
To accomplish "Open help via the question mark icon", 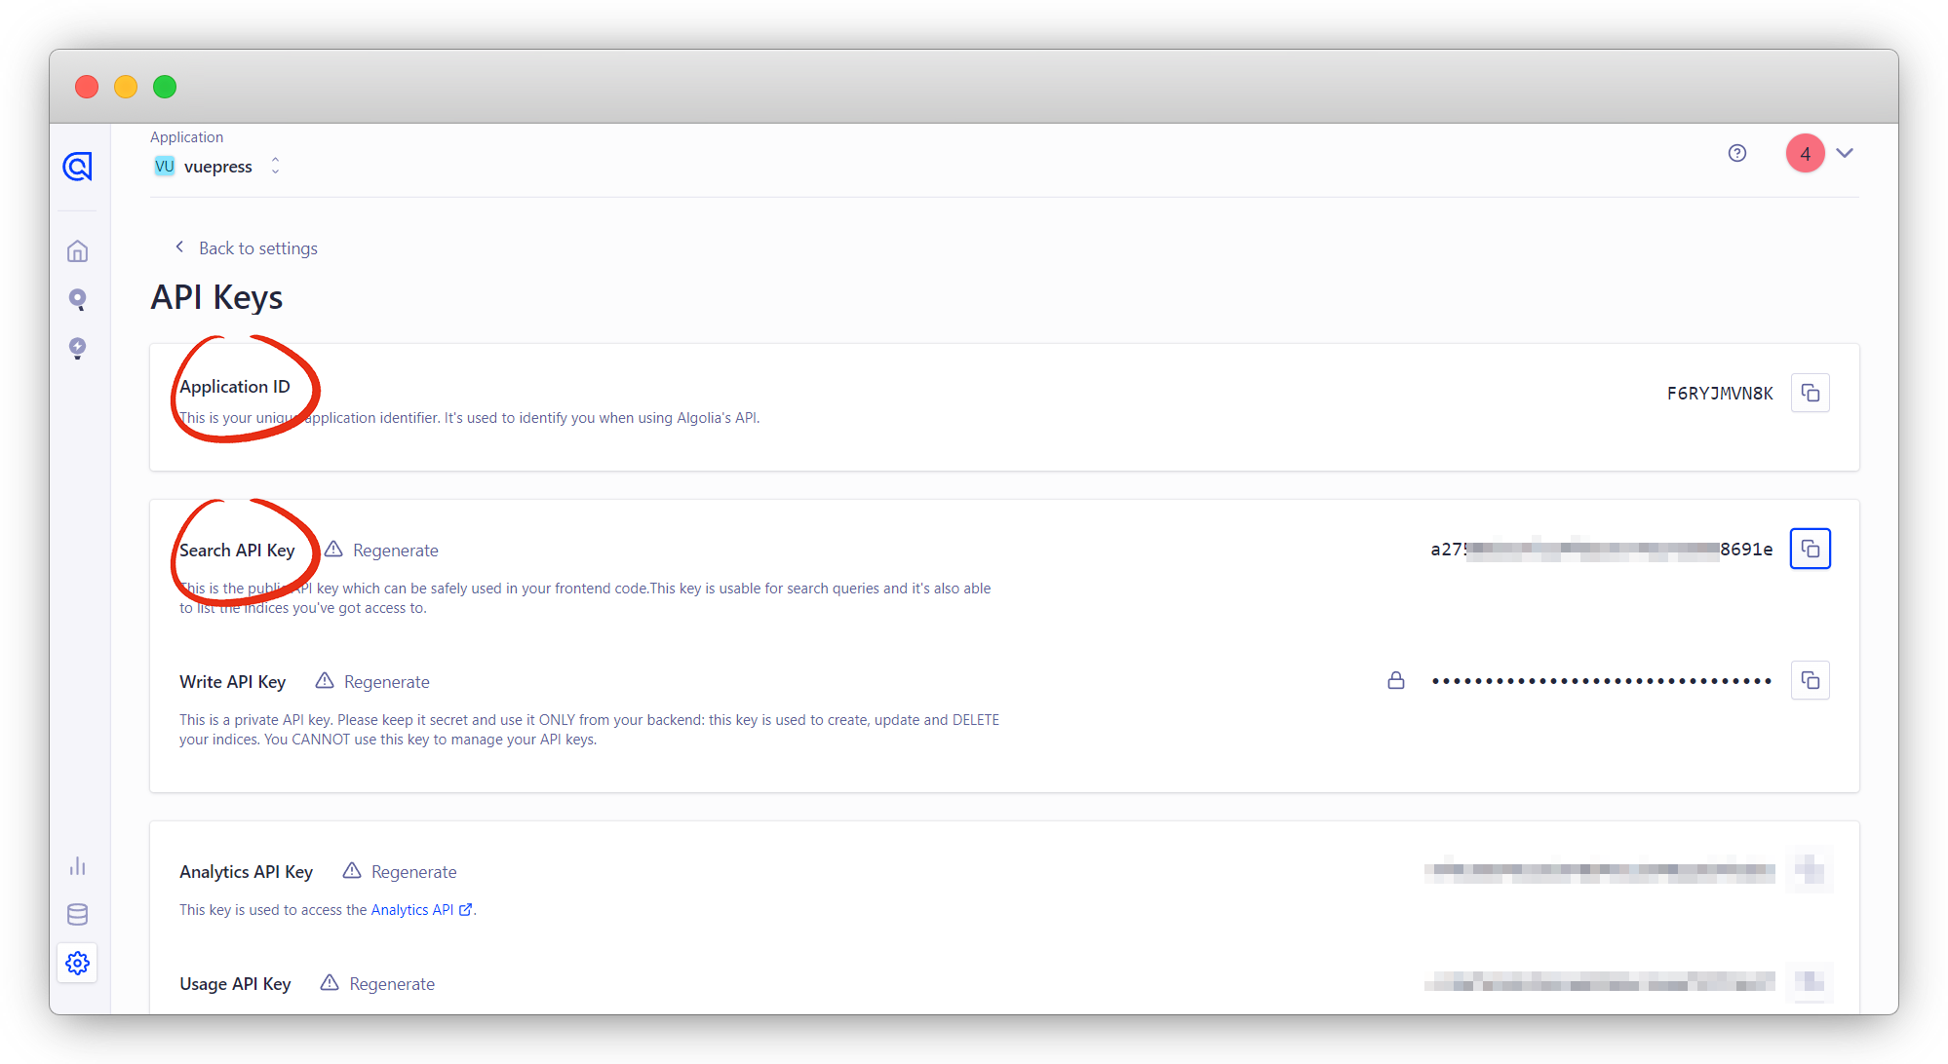I will click(1736, 153).
